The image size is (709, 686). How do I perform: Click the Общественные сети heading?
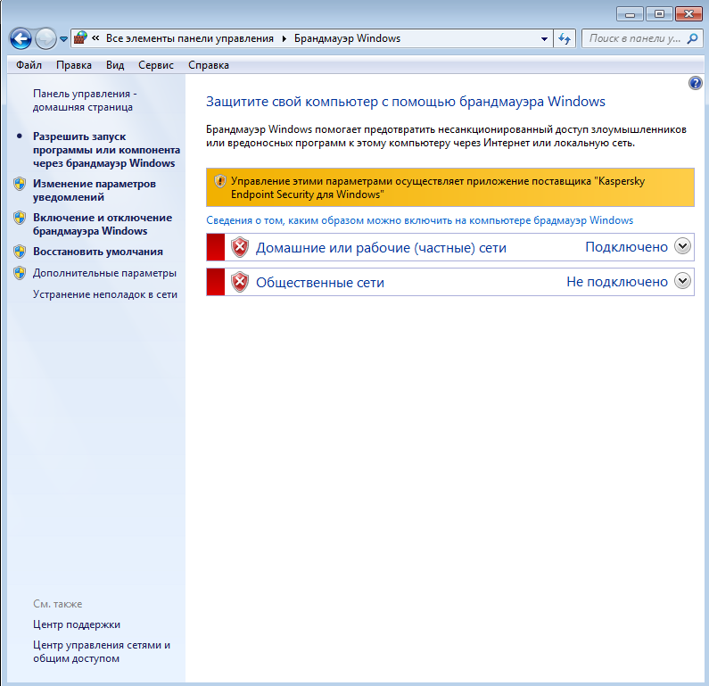[x=319, y=283]
